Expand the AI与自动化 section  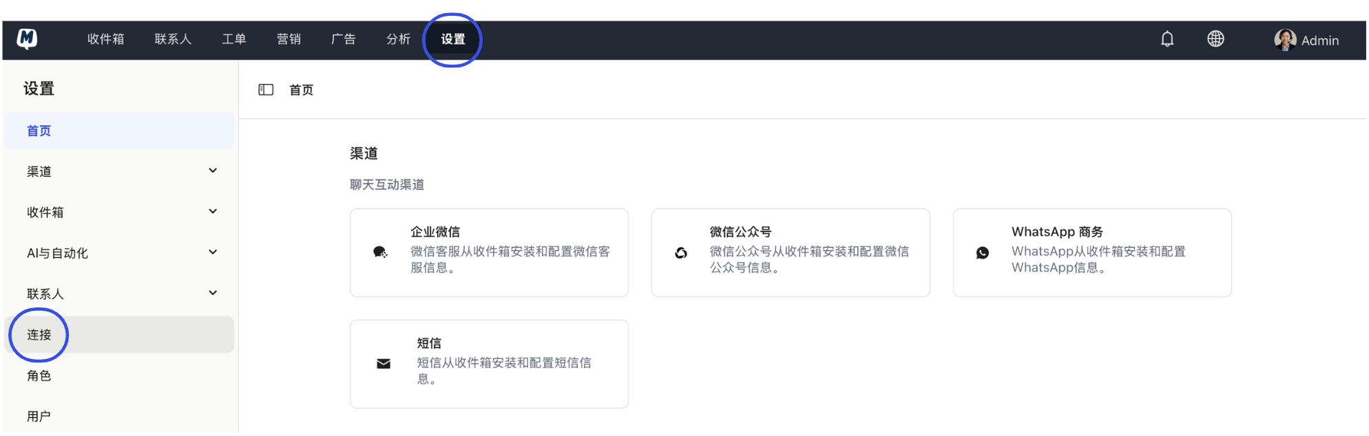pyautogui.click(x=118, y=252)
